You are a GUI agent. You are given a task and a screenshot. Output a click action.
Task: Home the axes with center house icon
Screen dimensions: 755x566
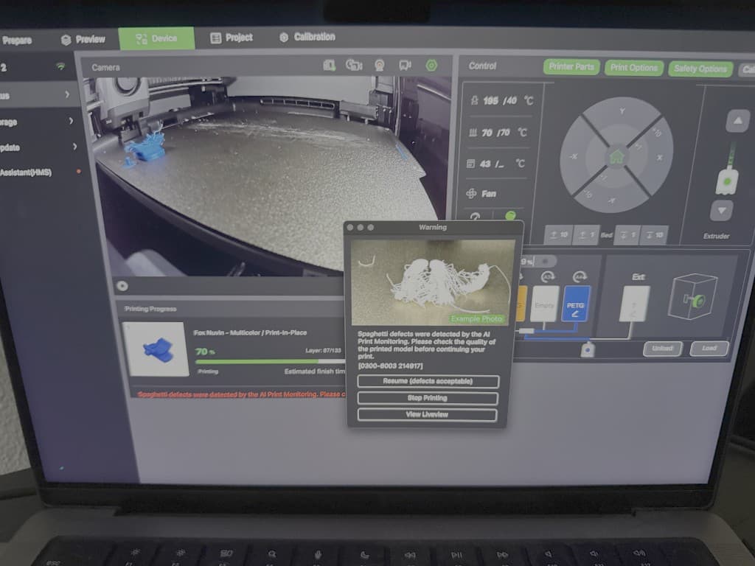click(617, 157)
